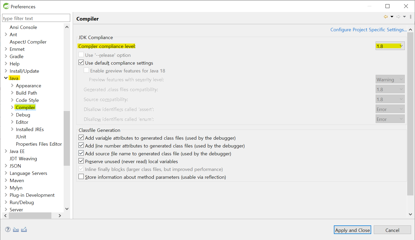Image resolution: width=415 pixels, height=240 pixels.
Task: Enable Store information about method parameters
Action: tap(81, 177)
